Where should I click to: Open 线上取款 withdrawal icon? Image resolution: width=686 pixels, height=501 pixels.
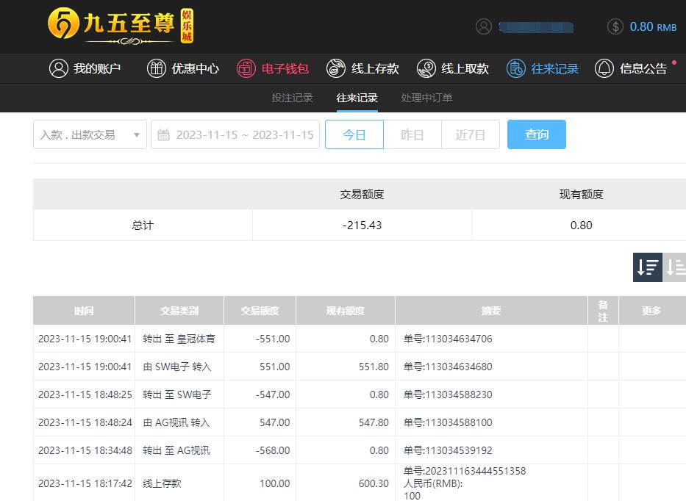(x=426, y=68)
